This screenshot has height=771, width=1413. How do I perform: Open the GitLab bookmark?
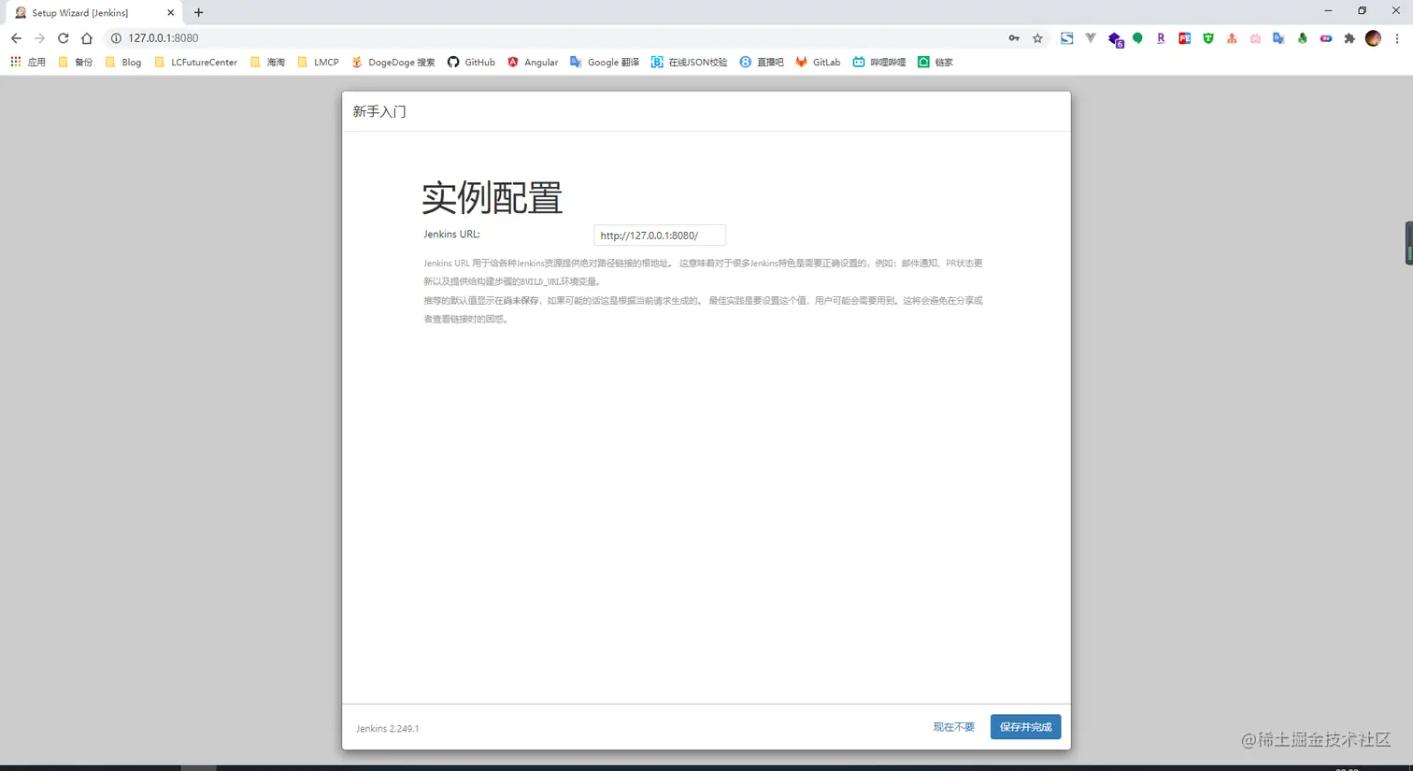tap(818, 62)
